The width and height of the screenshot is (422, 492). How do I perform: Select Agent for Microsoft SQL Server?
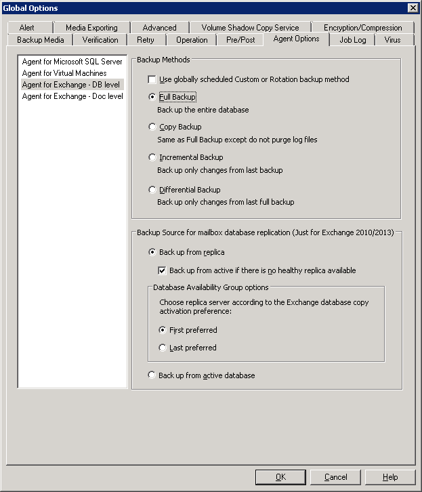pyautogui.click(x=72, y=62)
